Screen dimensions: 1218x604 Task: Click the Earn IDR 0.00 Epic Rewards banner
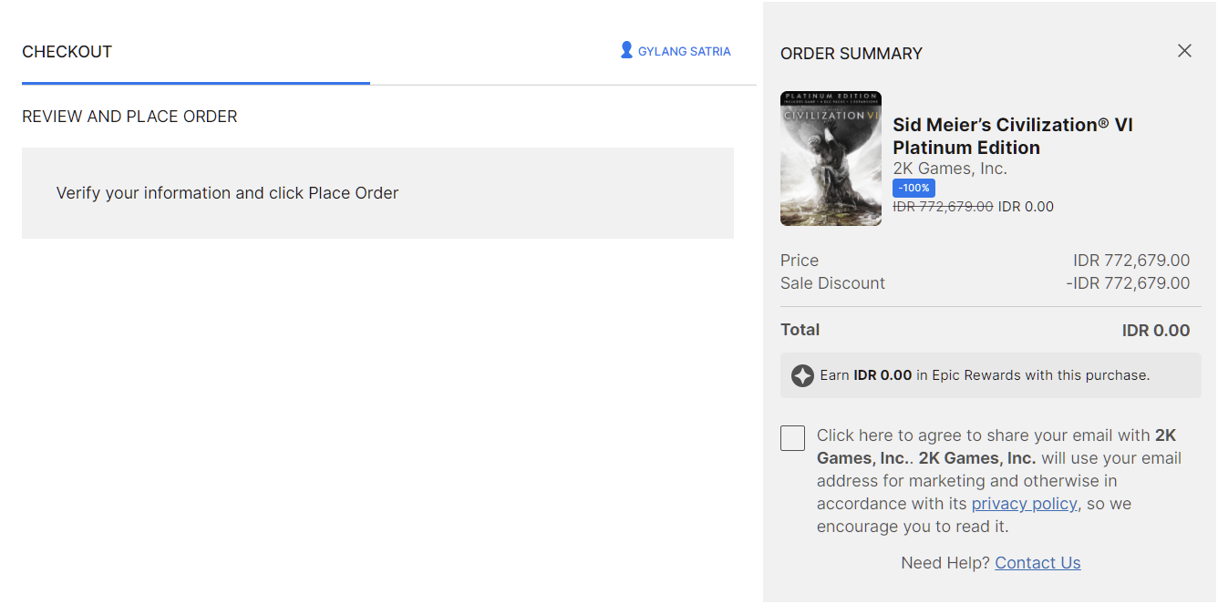point(990,375)
